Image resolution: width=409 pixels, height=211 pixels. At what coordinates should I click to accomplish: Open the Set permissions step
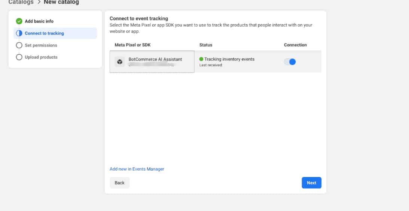[41, 45]
